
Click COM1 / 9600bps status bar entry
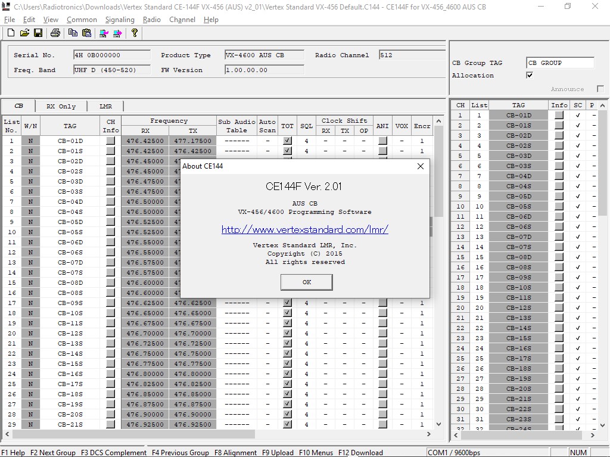pos(453,452)
